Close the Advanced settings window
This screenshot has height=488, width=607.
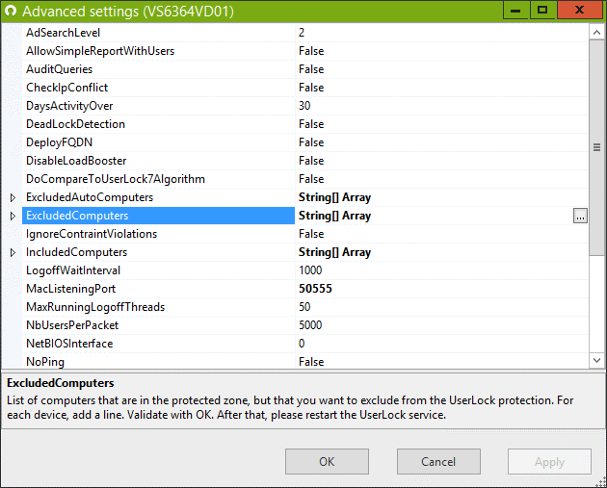click(x=579, y=10)
